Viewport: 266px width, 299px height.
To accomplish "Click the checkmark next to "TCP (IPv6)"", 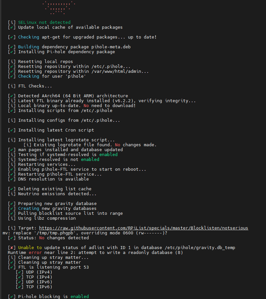I will [20, 287].
